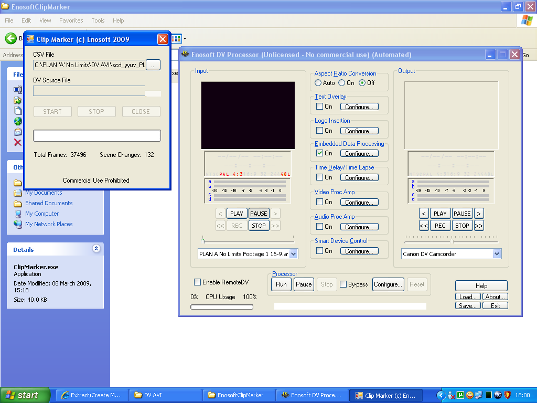This screenshot has height=403, width=537.
Task: Disable Embedded Data Processing checkbox
Action: (x=319, y=153)
